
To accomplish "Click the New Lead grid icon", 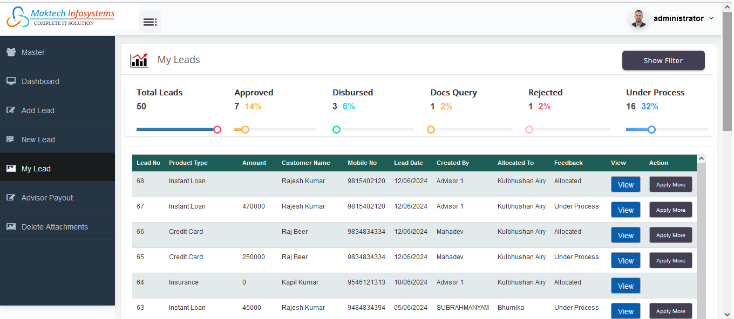I will (x=11, y=140).
